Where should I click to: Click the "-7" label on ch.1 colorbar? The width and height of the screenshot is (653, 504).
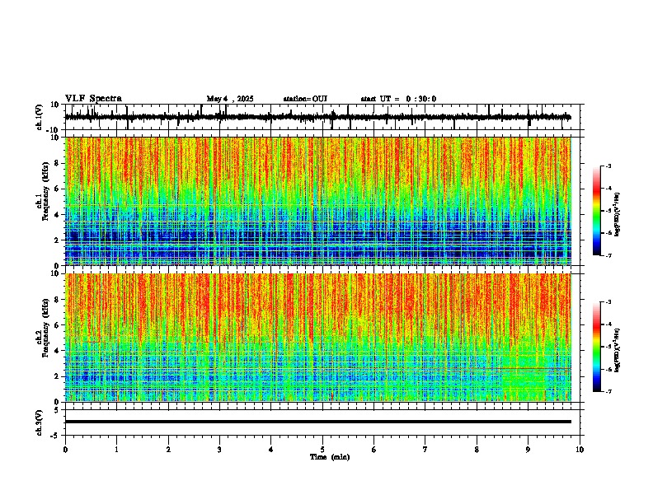pyautogui.click(x=608, y=255)
